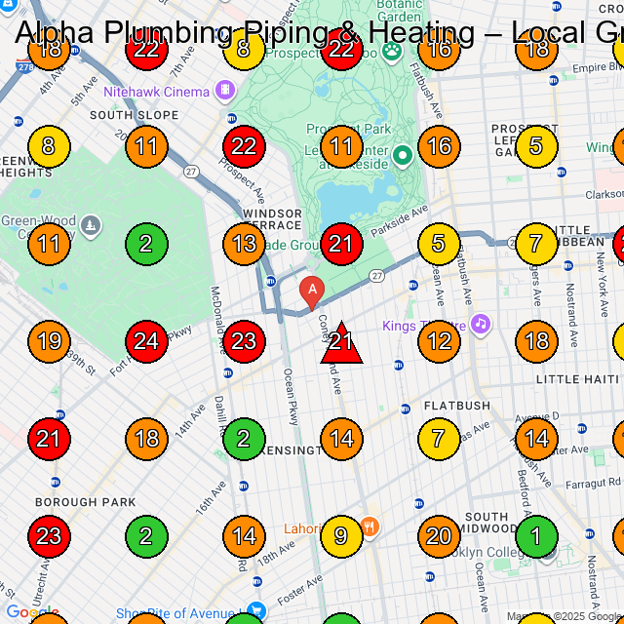Click the Nitehawk Cinema text label
Screen dimensions: 624x624
pyautogui.click(x=156, y=92)
